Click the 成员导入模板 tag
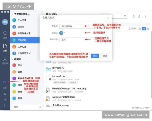The width and height of the screenshot is (152, 121). coord(60,82)
